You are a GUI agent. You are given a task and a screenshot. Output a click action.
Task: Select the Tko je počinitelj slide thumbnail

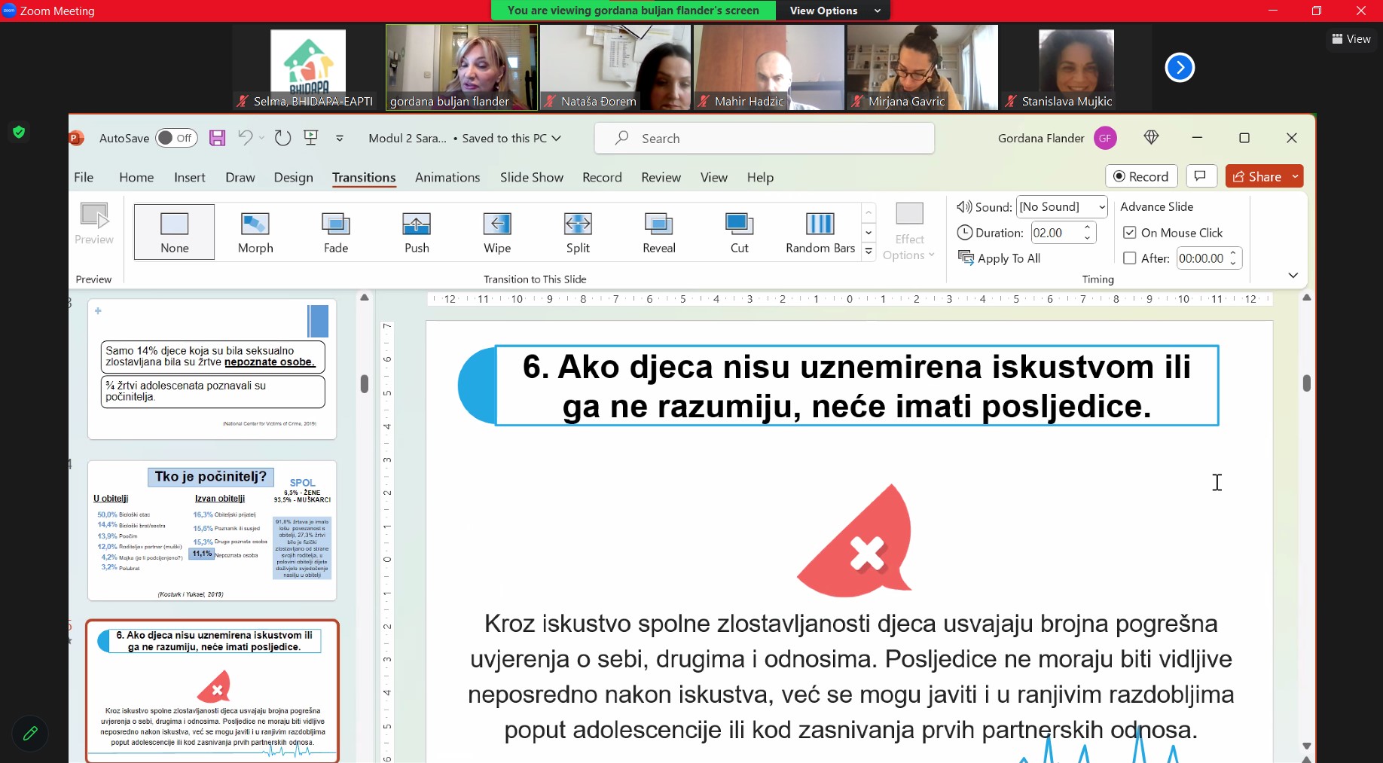click(x=212, y=530)
